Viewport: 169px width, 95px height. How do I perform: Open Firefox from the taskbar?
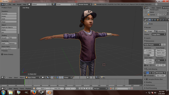coord(34,93)
